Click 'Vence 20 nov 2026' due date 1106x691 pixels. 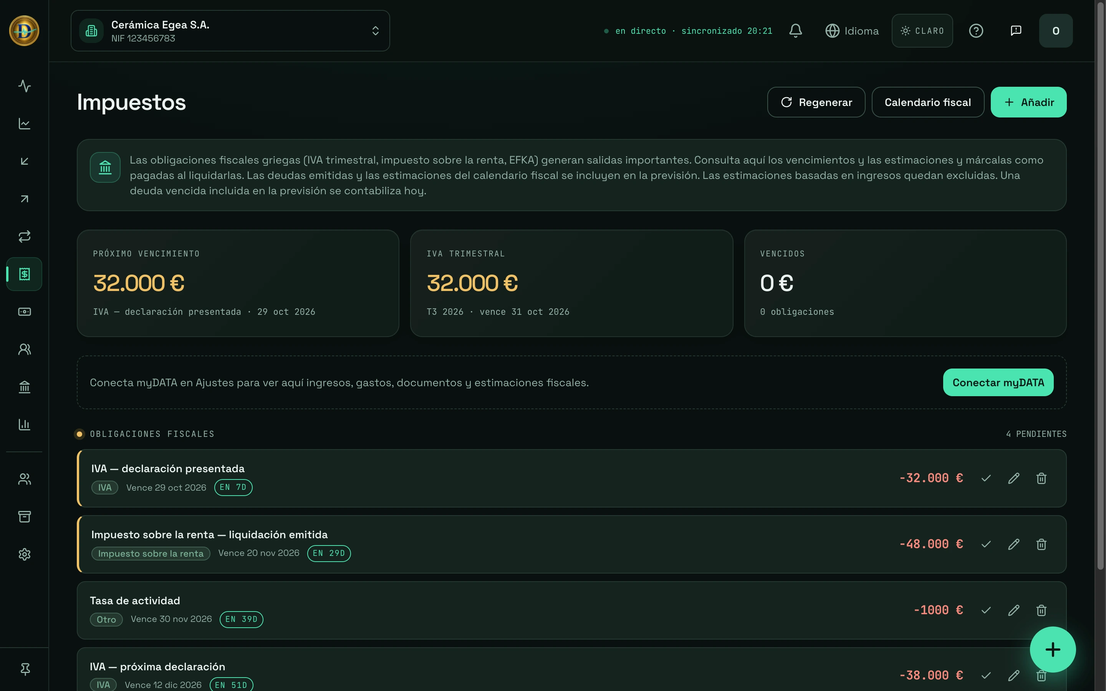[259, 553]
